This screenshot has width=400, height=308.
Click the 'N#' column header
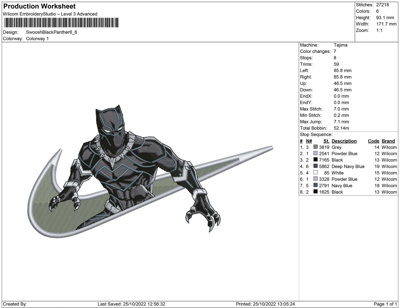[309, 141]
